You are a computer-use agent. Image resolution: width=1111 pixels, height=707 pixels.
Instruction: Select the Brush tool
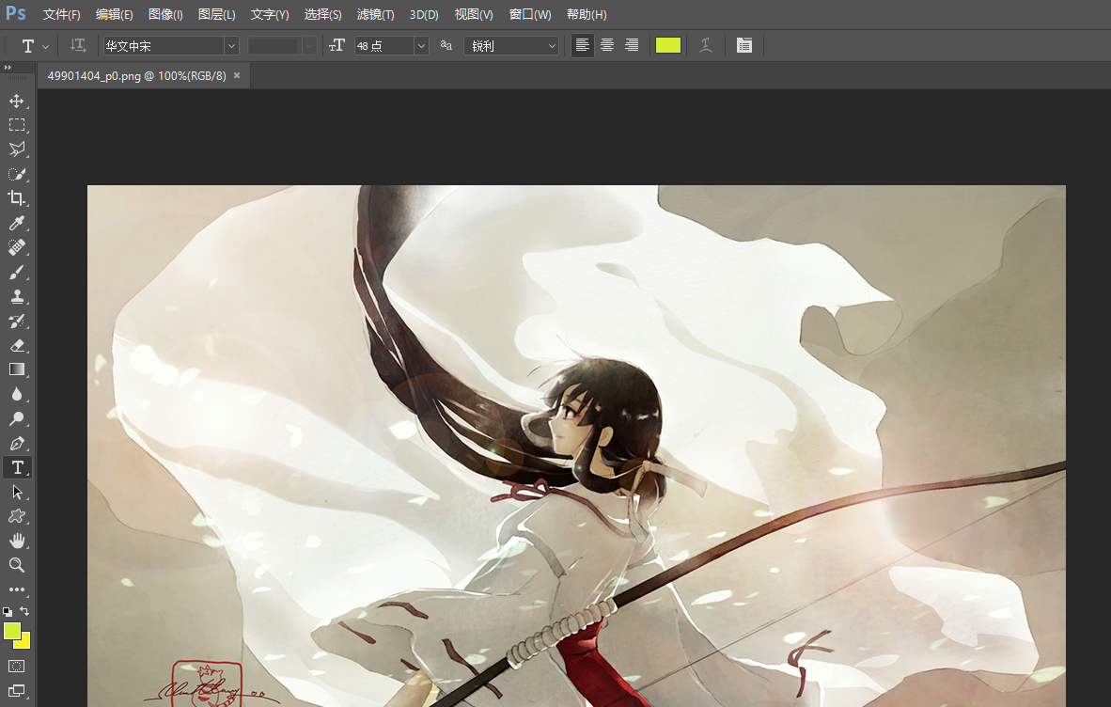click(x=16, y=272)
